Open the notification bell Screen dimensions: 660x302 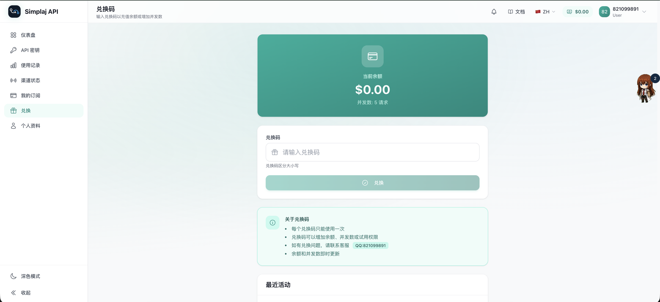pos(494,12)
